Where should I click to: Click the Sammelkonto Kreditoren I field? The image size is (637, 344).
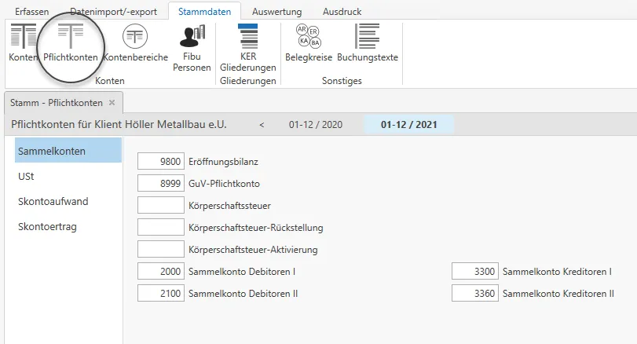475,271
